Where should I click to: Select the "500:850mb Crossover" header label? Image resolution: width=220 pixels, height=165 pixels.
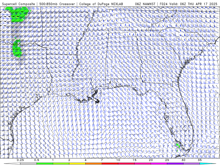57,4
